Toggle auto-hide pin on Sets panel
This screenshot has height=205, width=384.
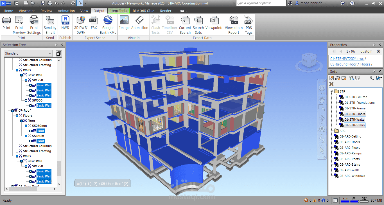[374, 72]
